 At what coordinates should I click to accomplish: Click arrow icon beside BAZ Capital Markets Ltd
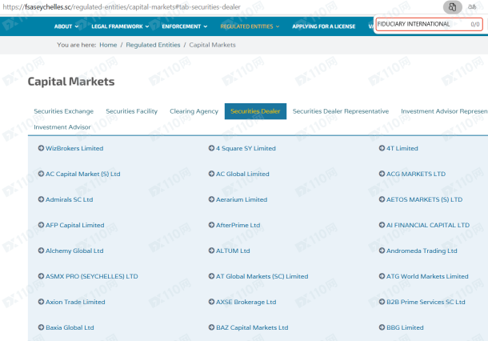pos(211,327)
